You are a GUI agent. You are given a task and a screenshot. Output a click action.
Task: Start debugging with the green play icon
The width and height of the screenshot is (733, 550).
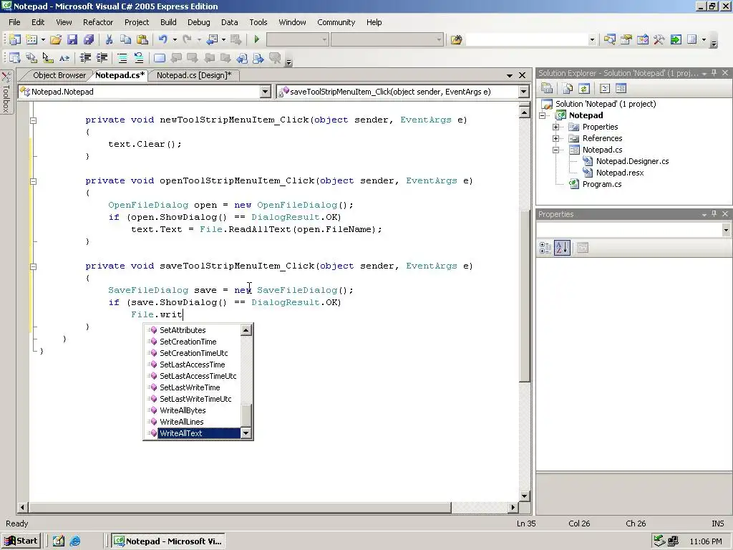(x=257, y=40)
